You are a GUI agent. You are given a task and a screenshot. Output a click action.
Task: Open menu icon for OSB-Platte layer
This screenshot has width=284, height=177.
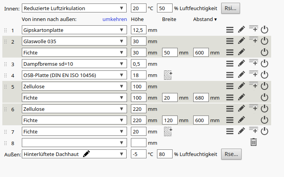tap(230, 75)
